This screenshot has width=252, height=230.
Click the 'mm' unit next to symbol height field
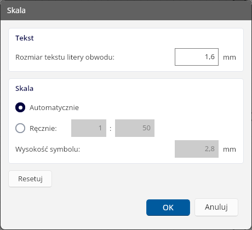pos(230,150)
